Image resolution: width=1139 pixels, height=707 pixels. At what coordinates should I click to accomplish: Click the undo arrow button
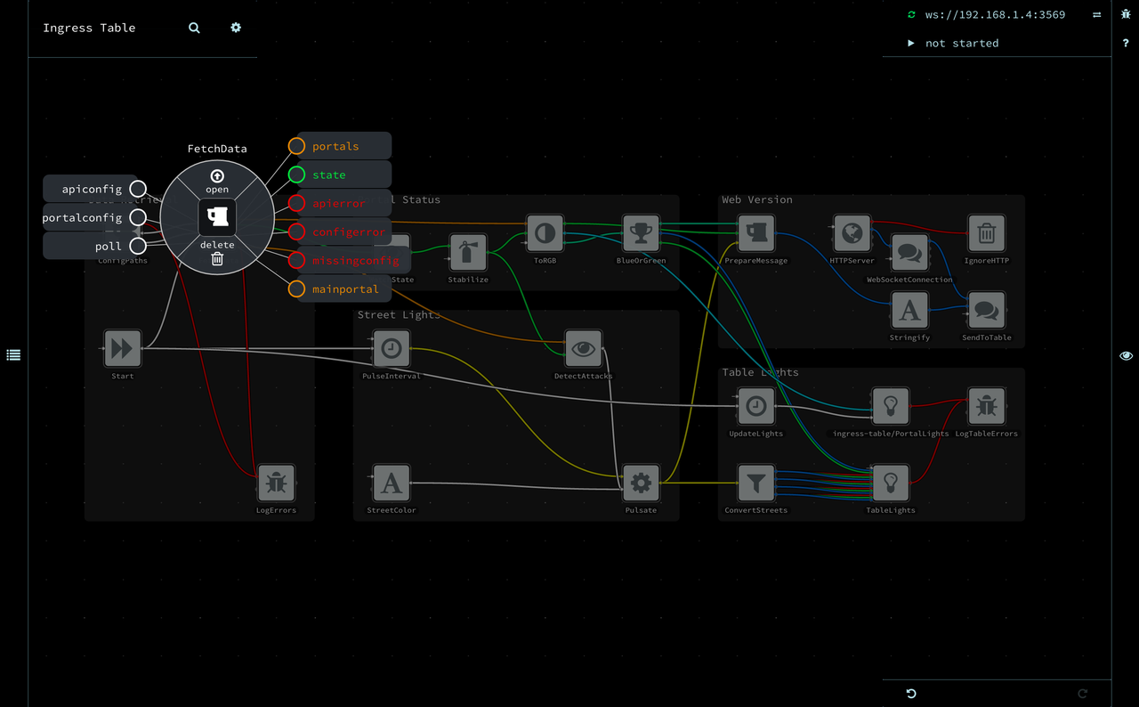(911, 694)
